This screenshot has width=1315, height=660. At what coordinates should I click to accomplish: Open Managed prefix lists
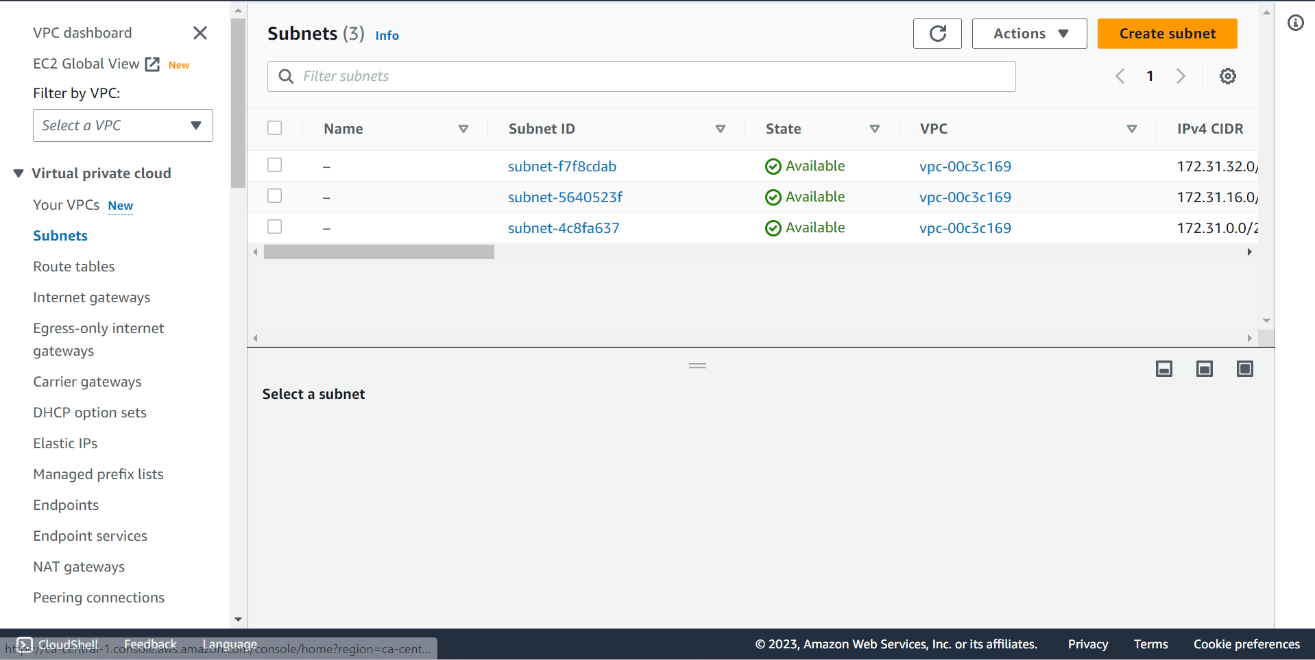point(98,474)
